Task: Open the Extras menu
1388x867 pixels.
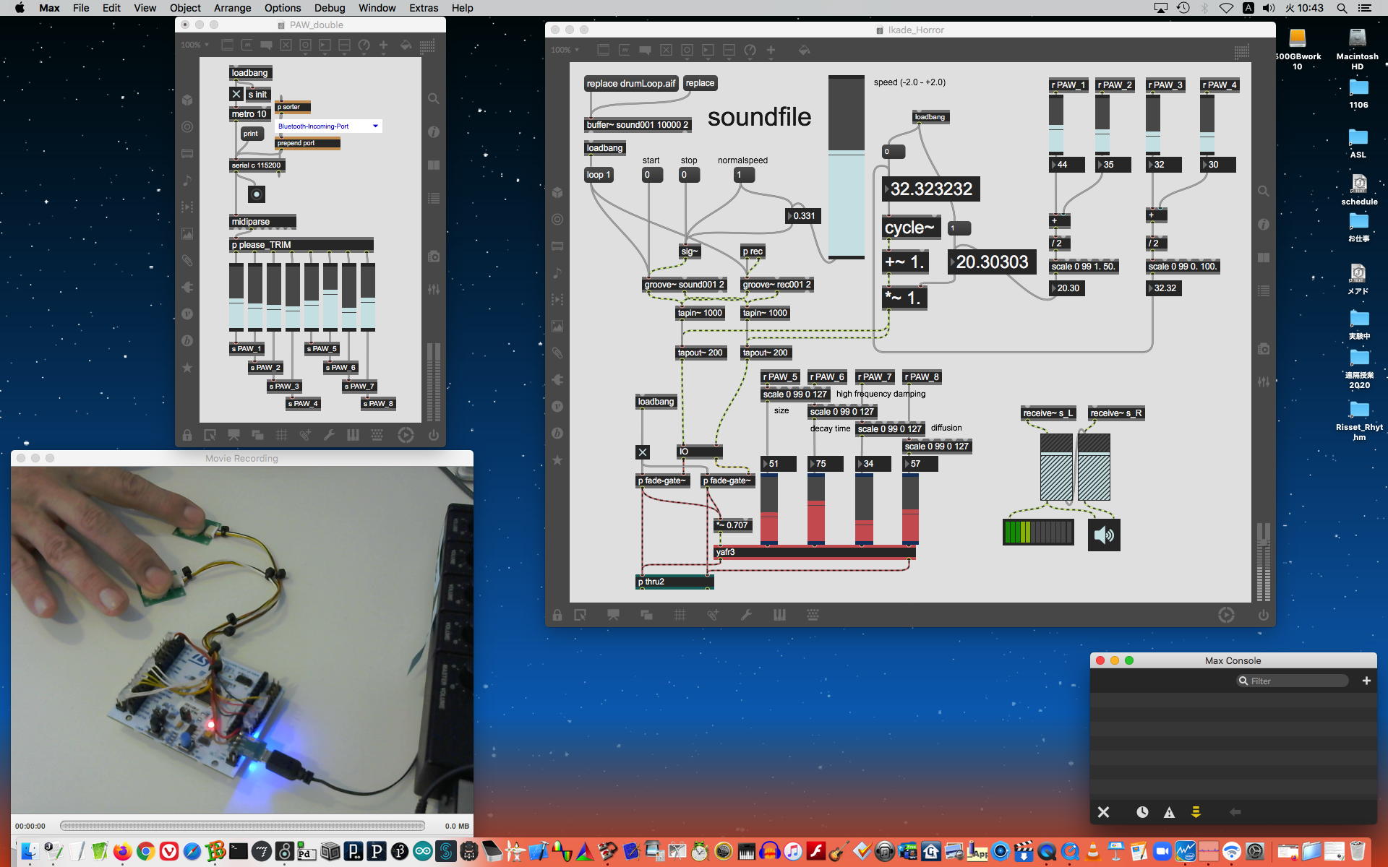Action: tap(423, 8)
